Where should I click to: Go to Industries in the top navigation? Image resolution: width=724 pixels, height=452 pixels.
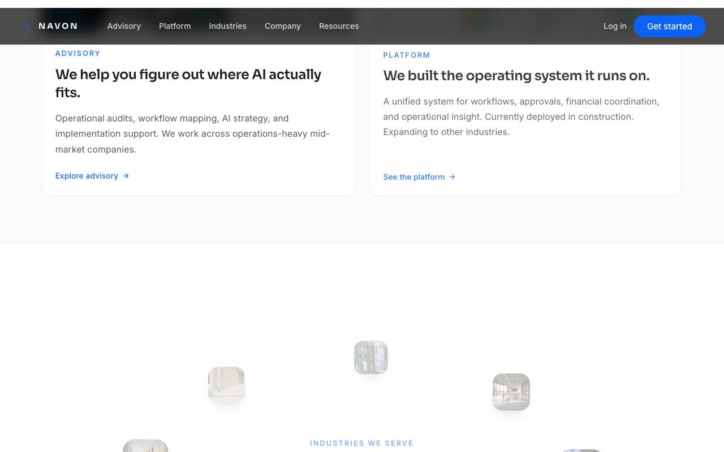point(227,26)
